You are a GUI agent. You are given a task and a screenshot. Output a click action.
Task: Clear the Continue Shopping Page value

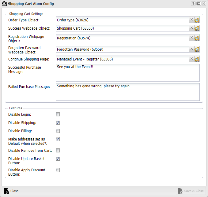191,59
